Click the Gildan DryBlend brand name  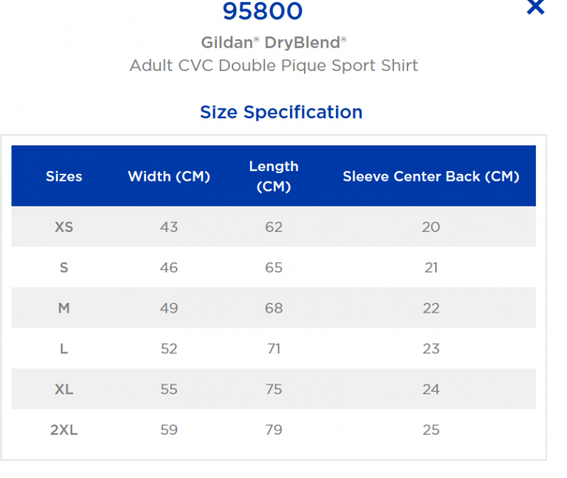pyautogui.click(x=274, y=43)
